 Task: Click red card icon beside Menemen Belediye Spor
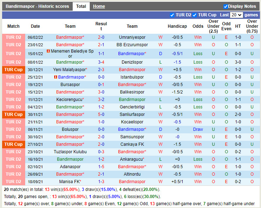(x=48, y=51)
